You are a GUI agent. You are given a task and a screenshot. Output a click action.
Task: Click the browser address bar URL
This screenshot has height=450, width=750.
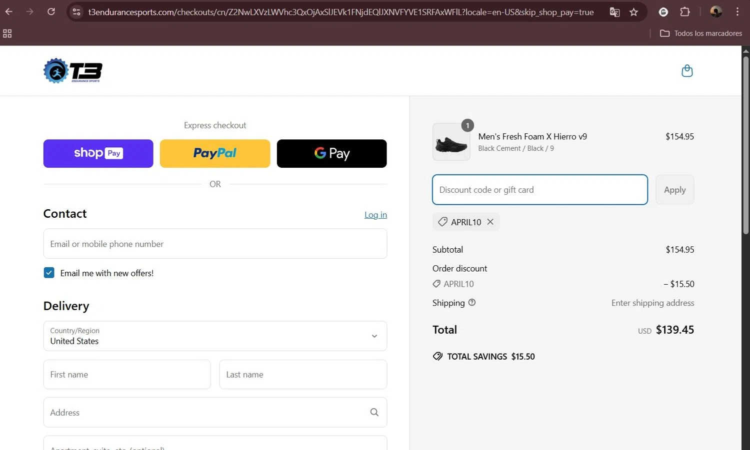341,12
